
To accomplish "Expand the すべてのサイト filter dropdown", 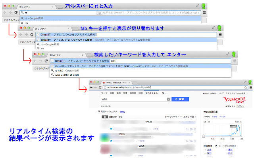I will [x=173, y=117].
